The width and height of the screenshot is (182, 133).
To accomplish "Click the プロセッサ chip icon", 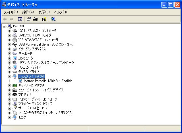I will pos(15,95).
